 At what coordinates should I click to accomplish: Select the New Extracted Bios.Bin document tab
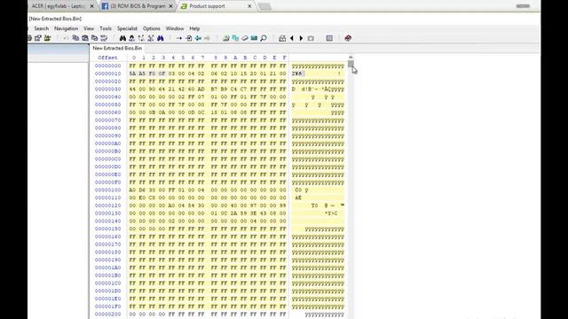click(117, 48)
